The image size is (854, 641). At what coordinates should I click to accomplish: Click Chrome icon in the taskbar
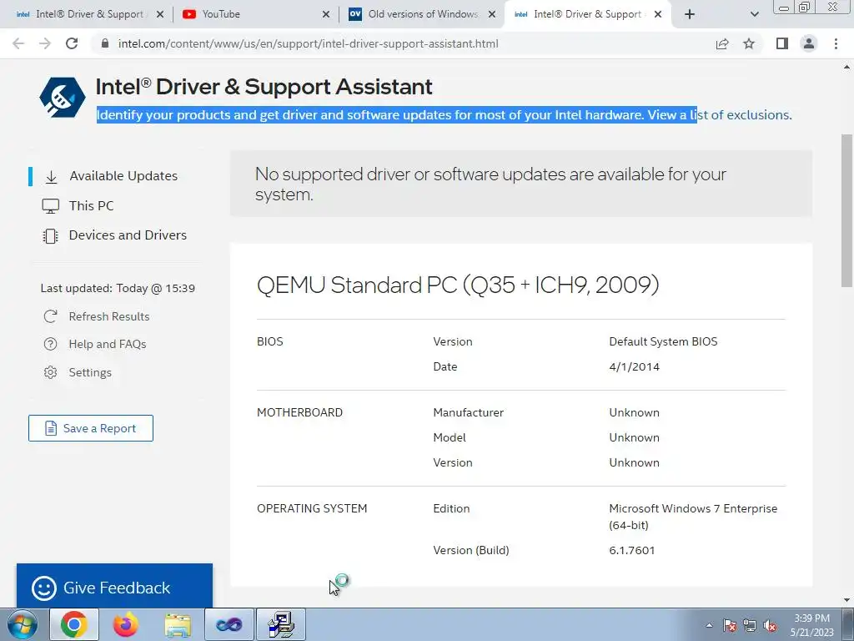tap(74, 624)
